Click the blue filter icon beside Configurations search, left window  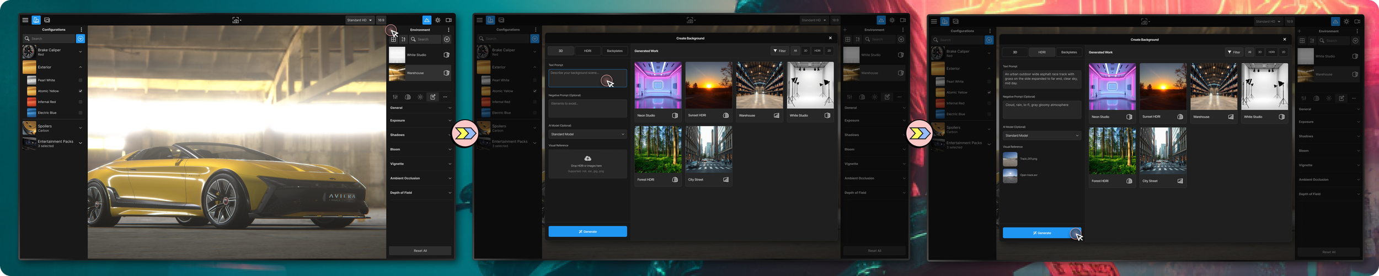click(81, 39)
